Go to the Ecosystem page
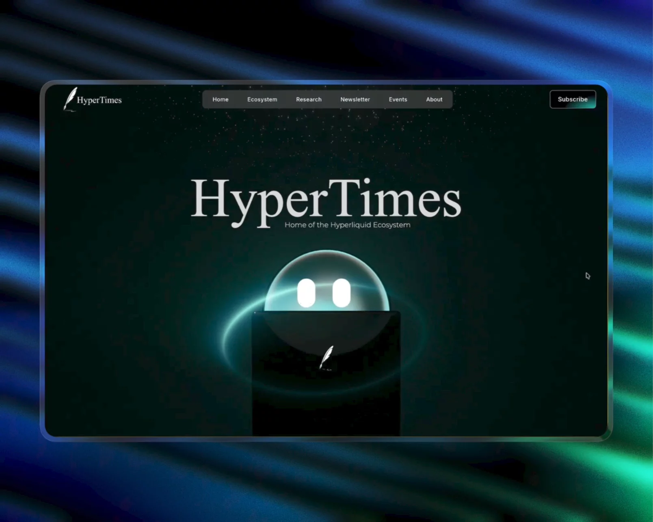The width and height of the screenshot is (653, 522). pos(262,99)
